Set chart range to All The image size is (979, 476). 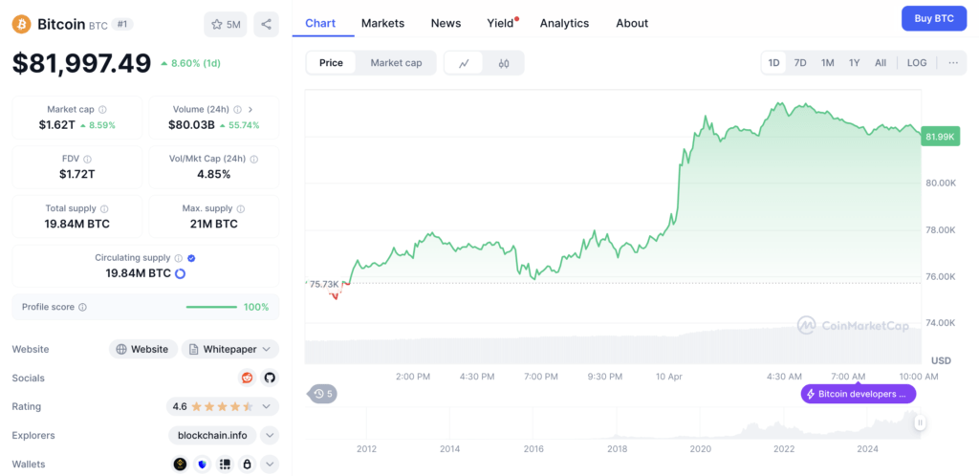point(881,63)
